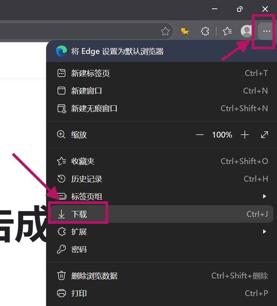This screenshot has height=306, width=277.
Task: Restore down the browser window
Action: (x=240, y=9)
